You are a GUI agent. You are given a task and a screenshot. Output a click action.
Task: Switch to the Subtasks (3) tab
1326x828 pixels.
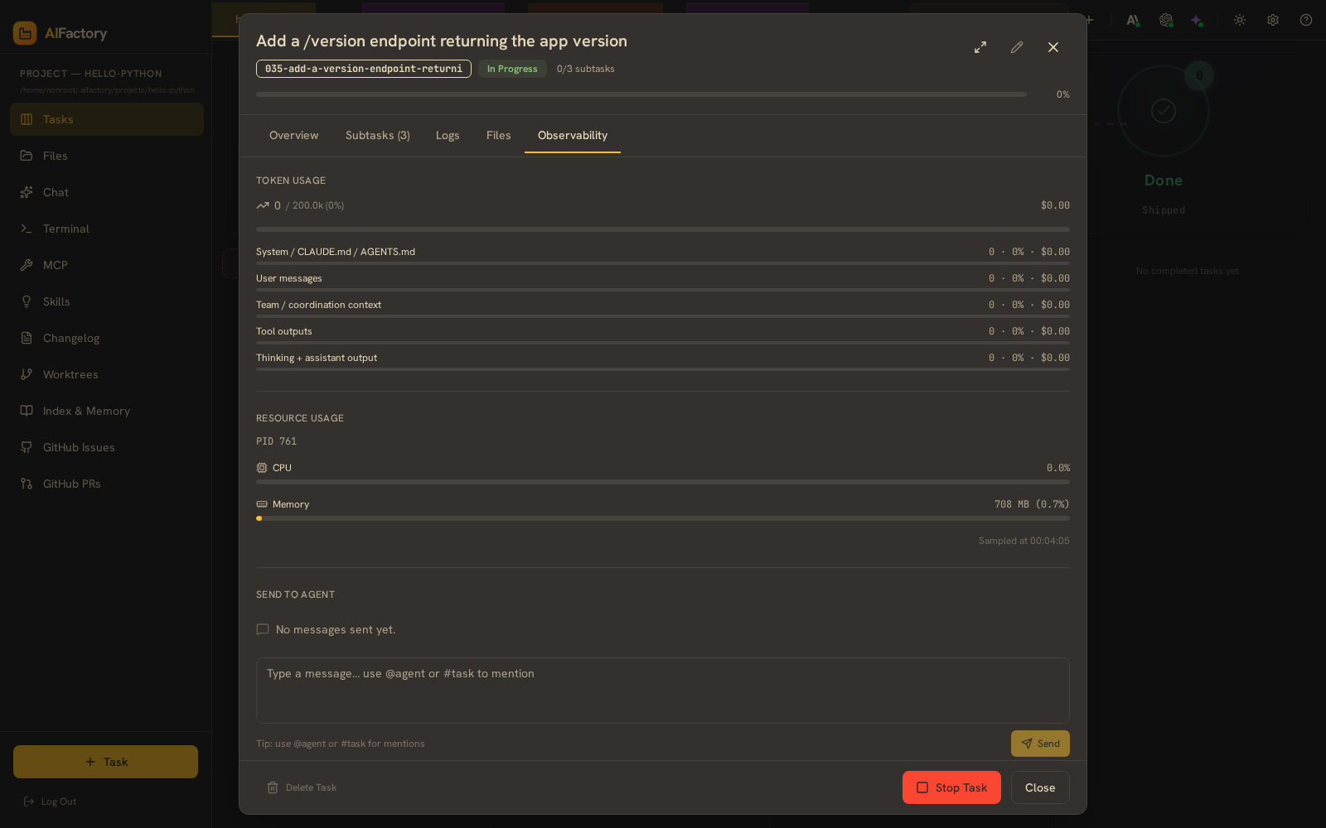pyautogui.click(x=378, y=135)
